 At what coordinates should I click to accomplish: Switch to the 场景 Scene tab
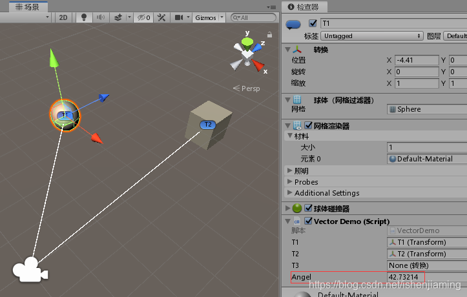pos(28,6)
